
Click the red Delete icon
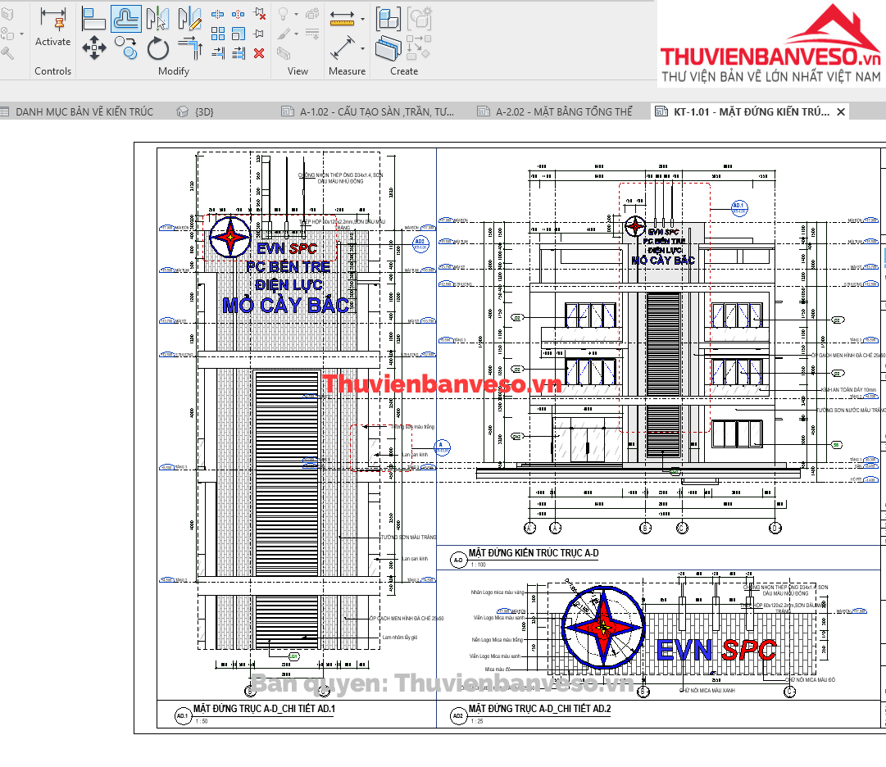pos(259,53)
